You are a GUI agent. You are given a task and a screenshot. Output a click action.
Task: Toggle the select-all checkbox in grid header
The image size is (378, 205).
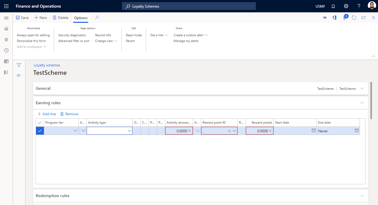point(40,123)
